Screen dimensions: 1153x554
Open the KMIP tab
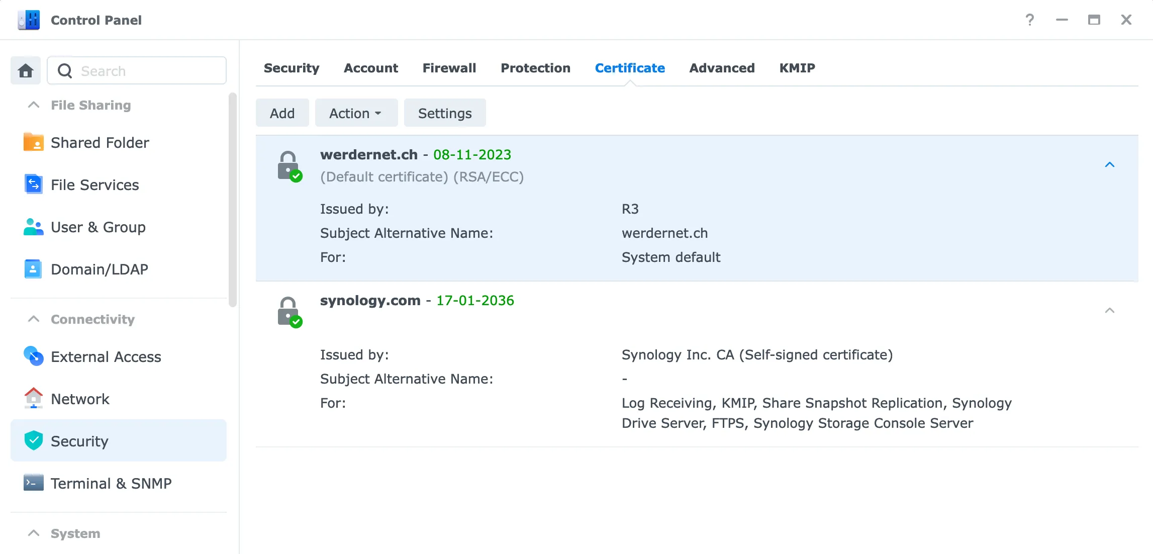(x=797, y=68)
